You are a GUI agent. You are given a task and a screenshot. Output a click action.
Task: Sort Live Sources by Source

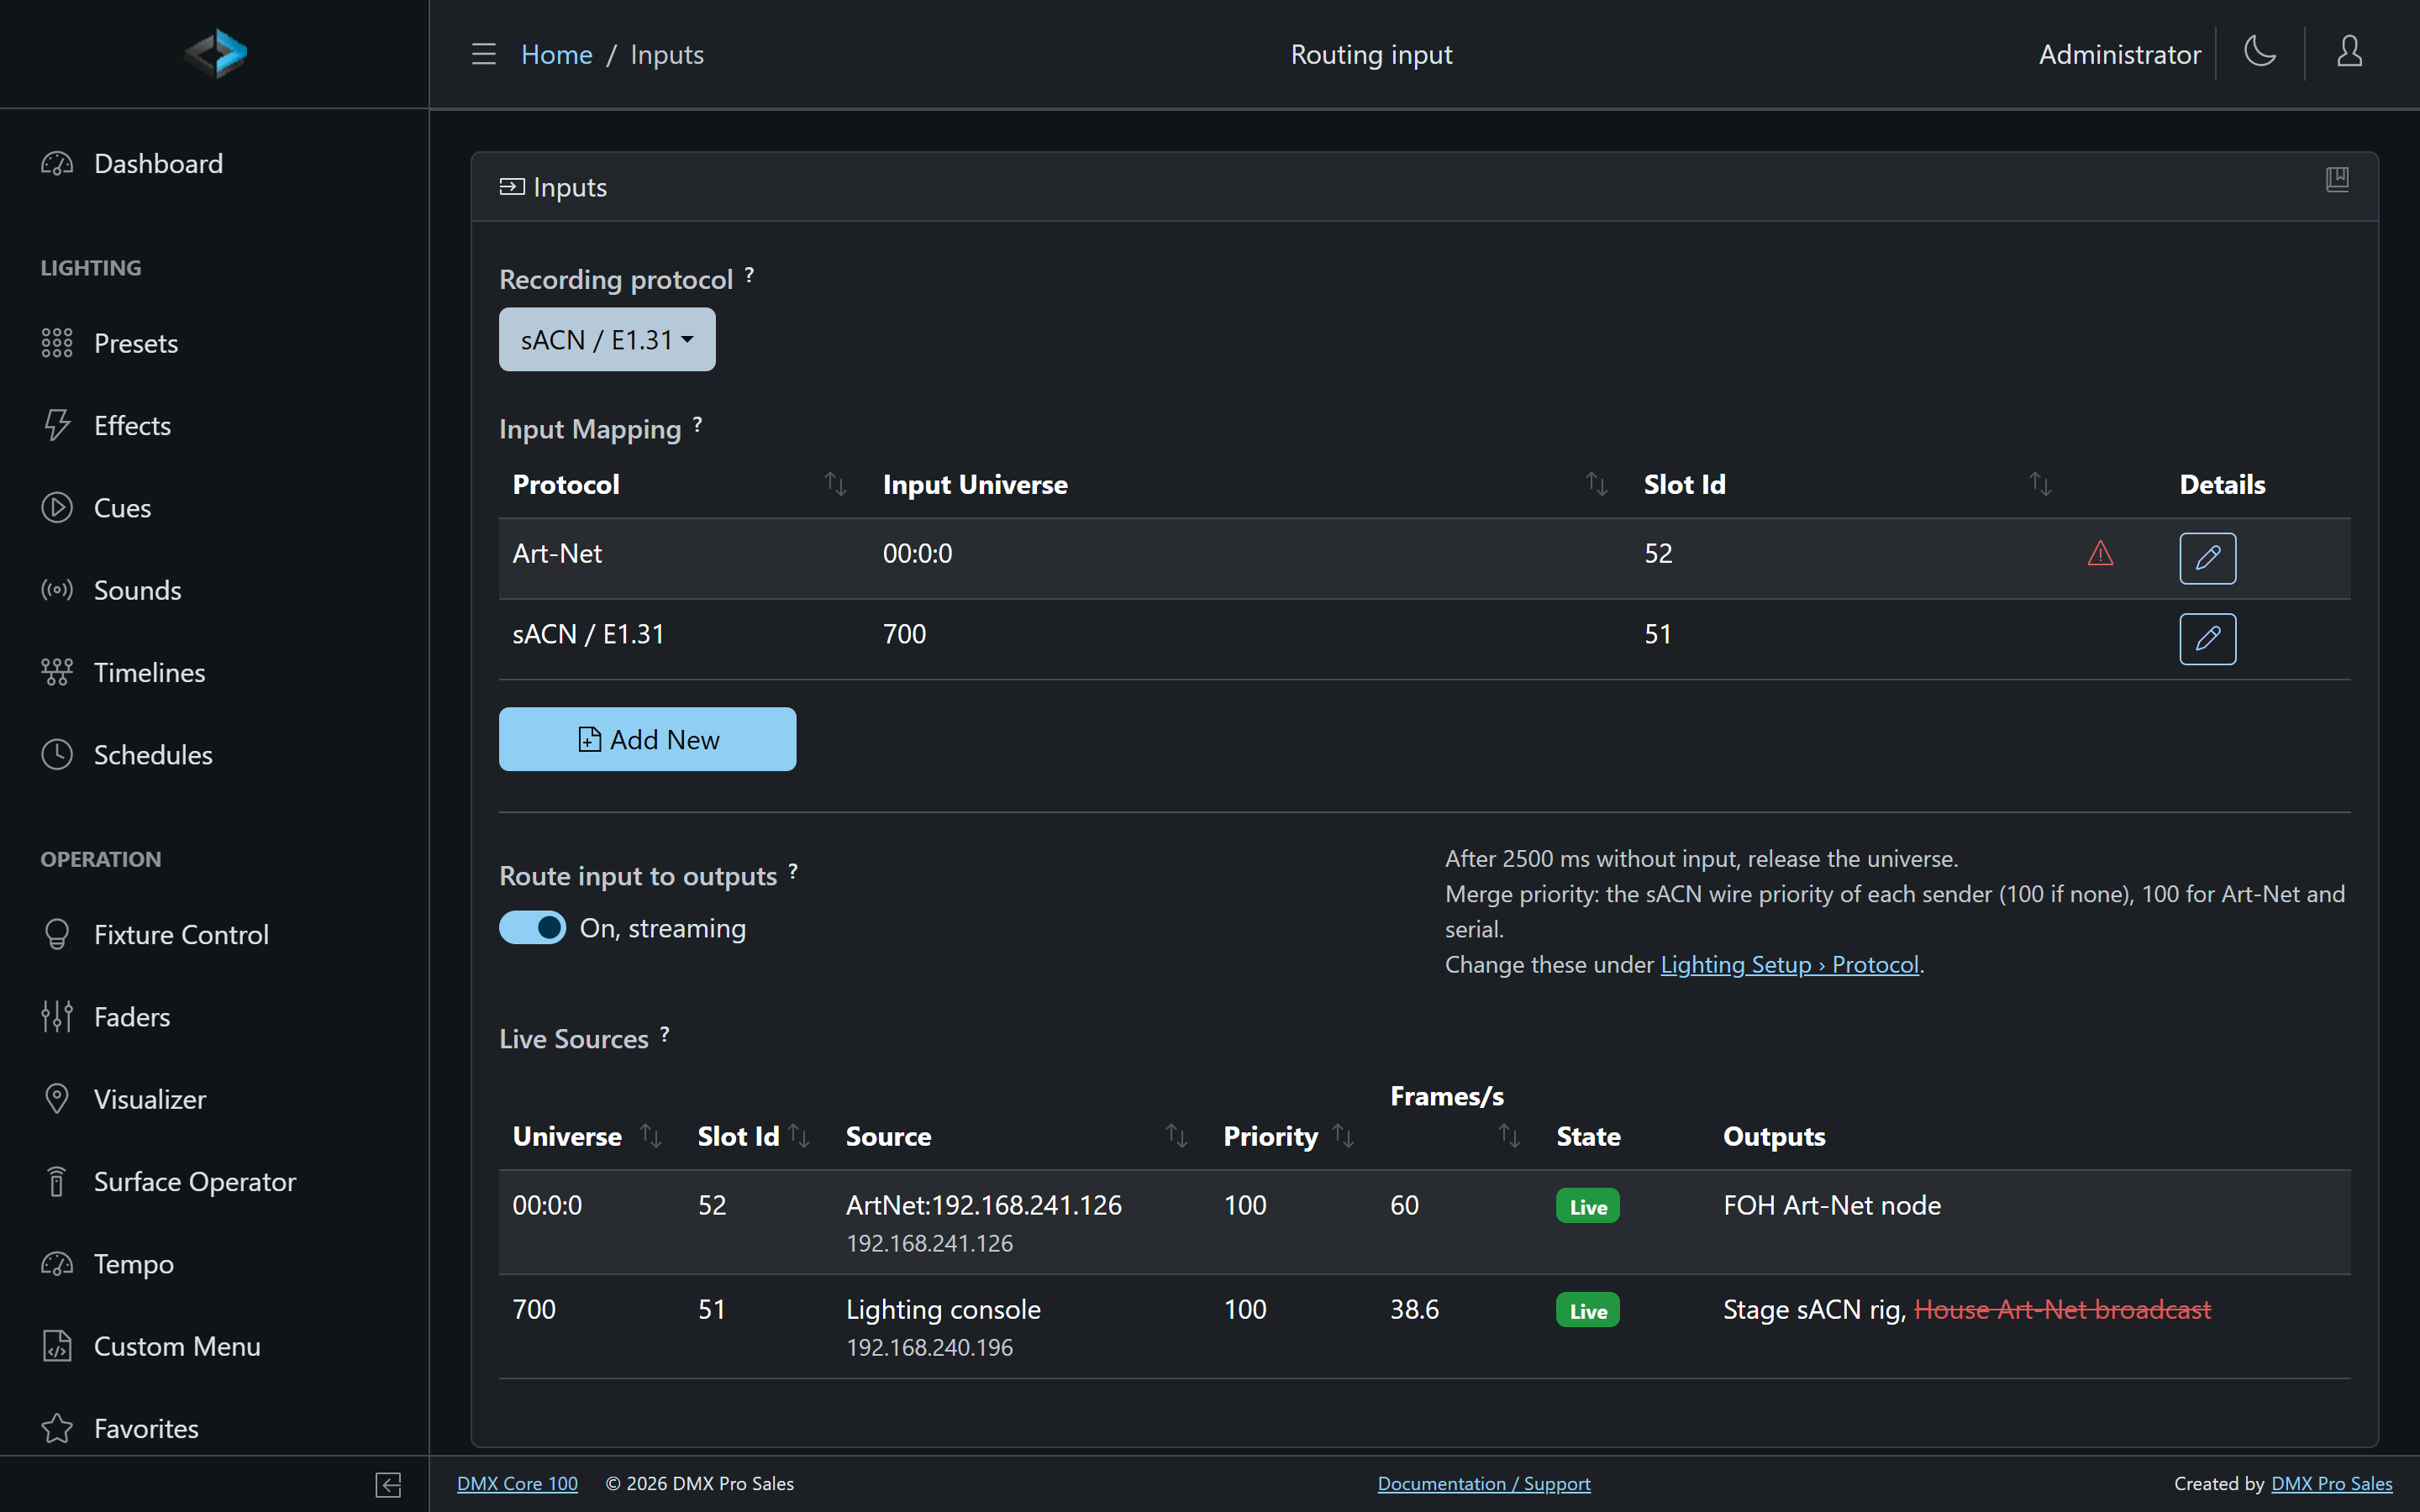[1176, 1136]
